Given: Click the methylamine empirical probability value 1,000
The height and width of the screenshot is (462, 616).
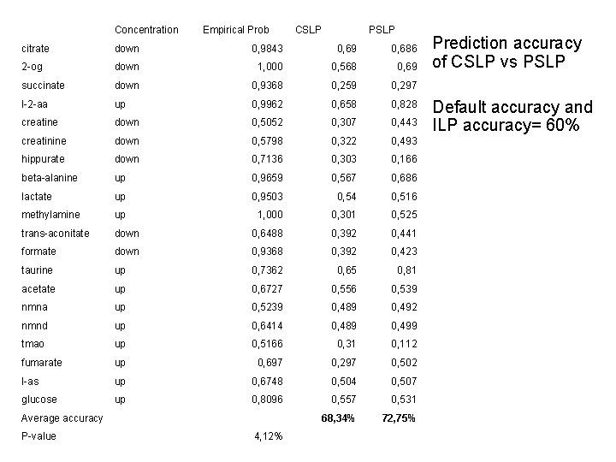Looking at the screenshot, I should (269, 215).
